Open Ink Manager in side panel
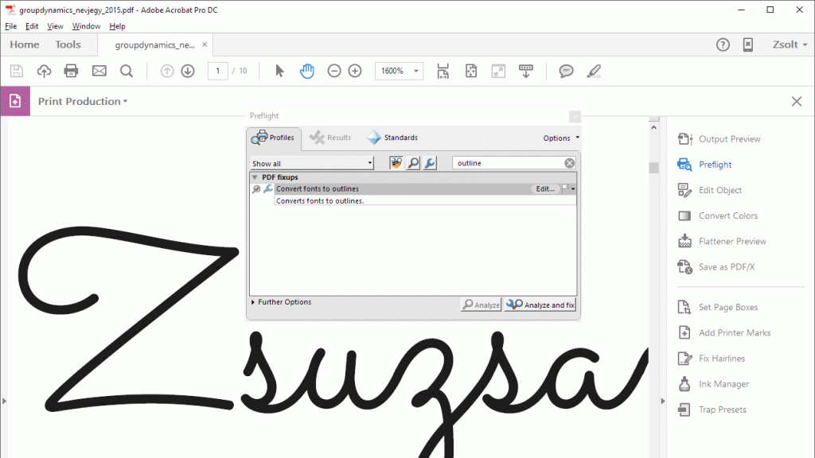The height and width of the screenshot is (458, 815). [723, 384]
